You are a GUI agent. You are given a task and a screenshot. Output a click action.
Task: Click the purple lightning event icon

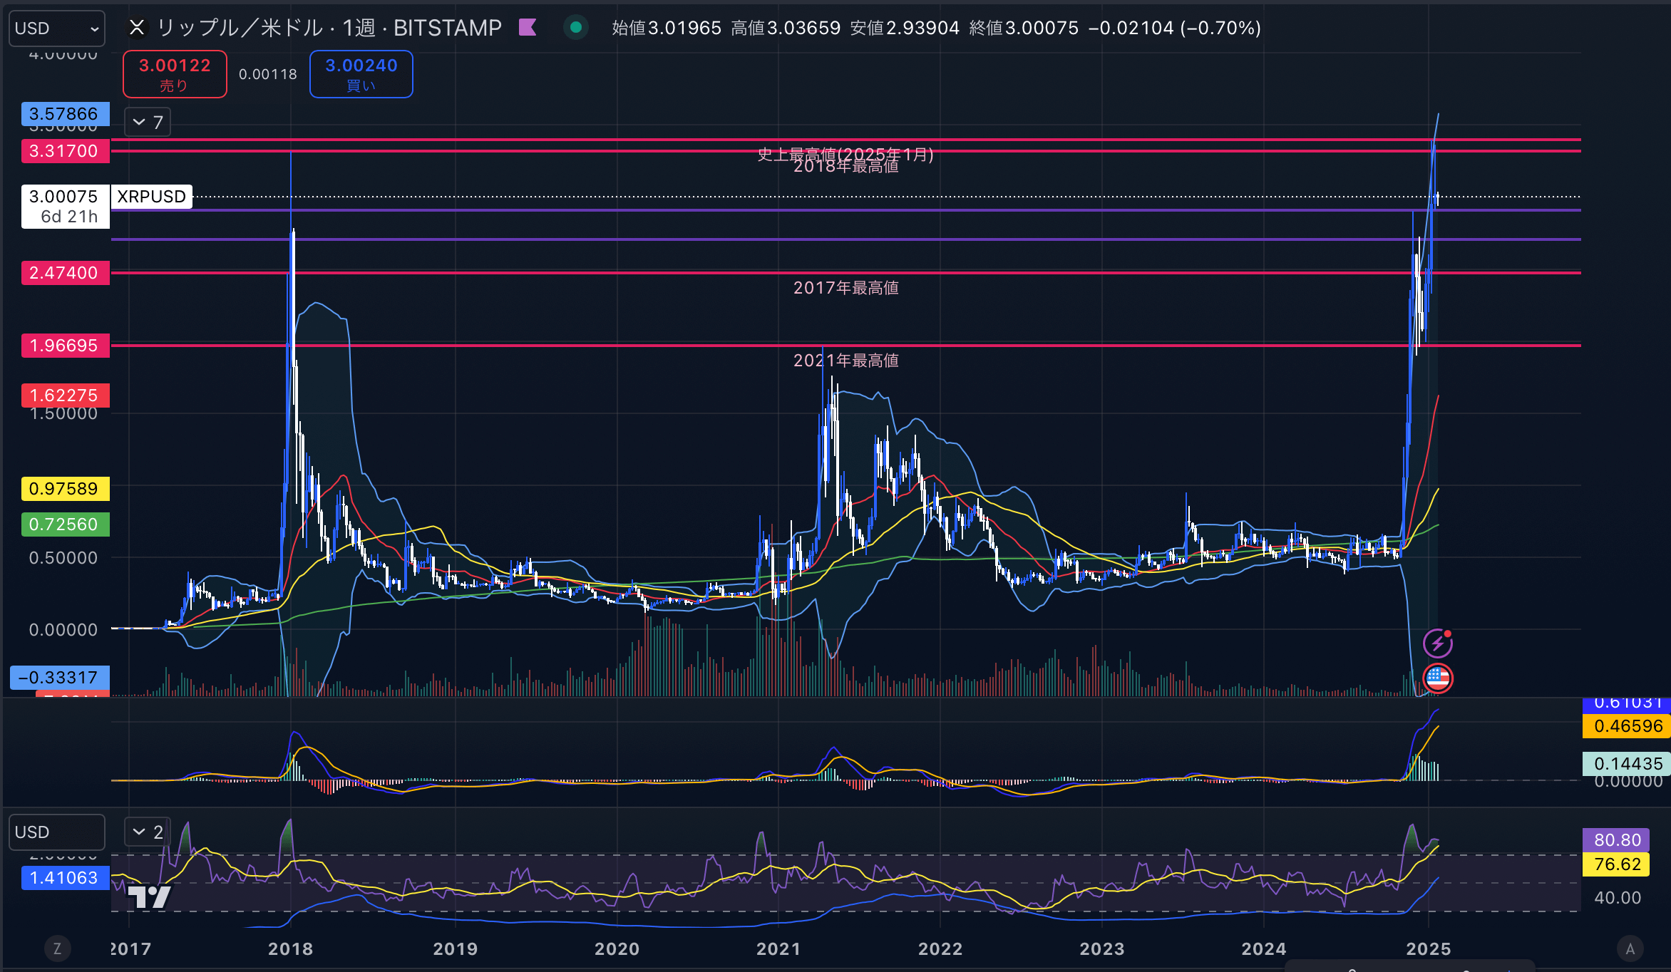tap(1438, 643)
